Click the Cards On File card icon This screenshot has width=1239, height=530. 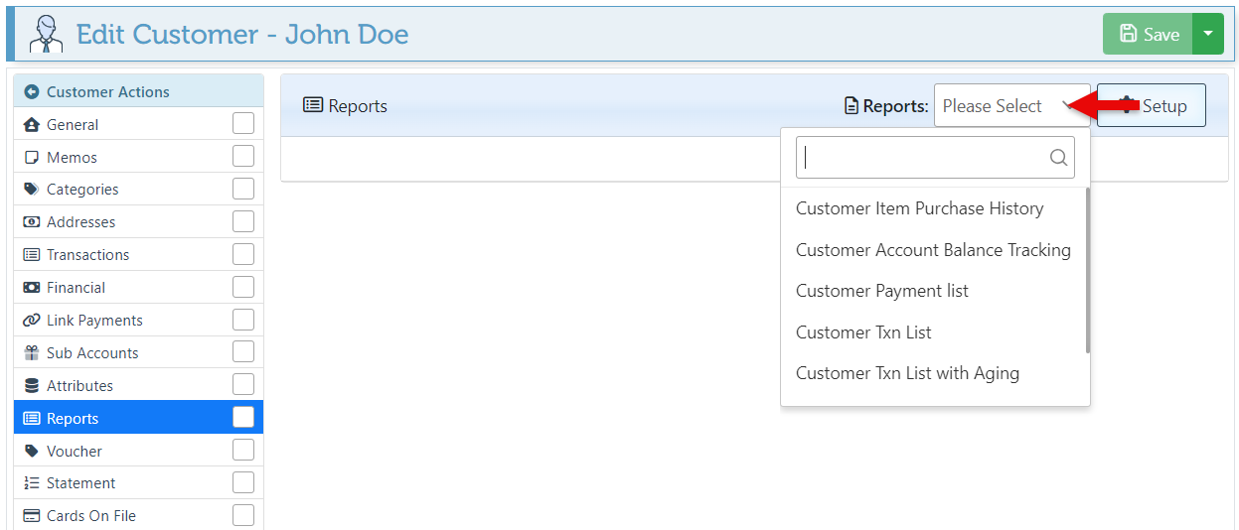[32, 516]
